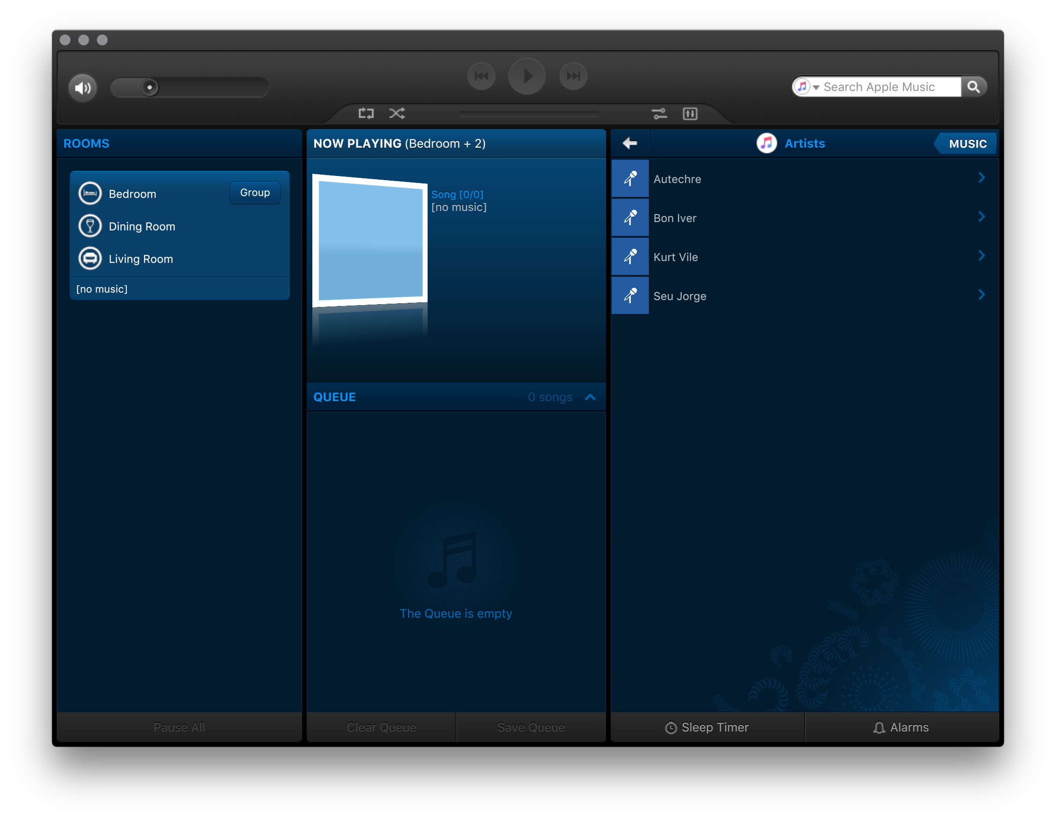Open the Kurt Vile artist
Image resolution: width=1056 pixels, height=821 pixels.
click(x=805, y=257)
